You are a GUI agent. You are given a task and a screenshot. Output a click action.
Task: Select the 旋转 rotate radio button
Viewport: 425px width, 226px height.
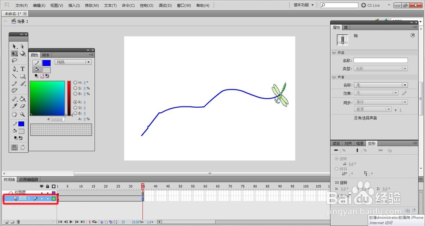337,159
